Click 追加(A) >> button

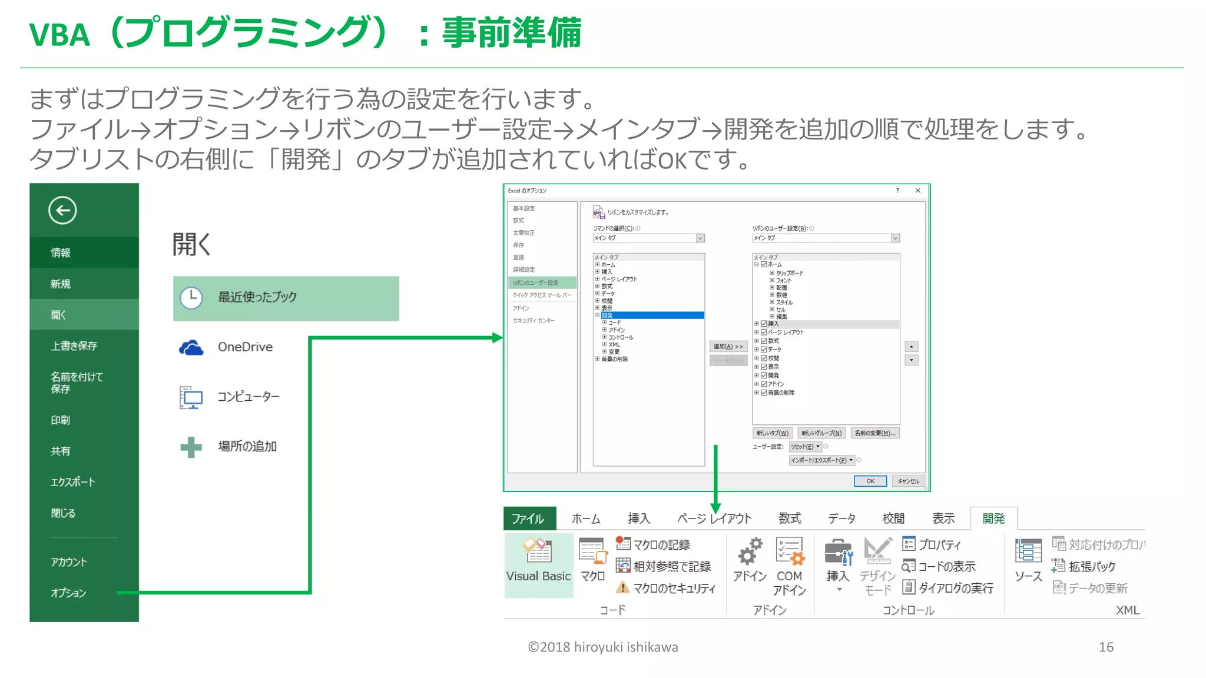pyautogui.click(x=728, y=347)
